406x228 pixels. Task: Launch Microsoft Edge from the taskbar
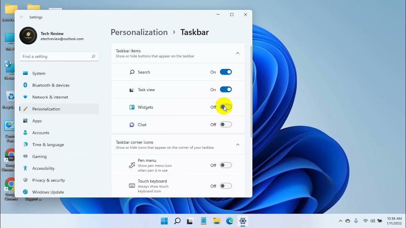coord(230,221)
